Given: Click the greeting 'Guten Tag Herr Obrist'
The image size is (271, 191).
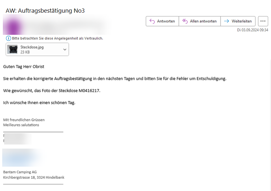Looking at the screenshot, I should [x=24, y=67].
